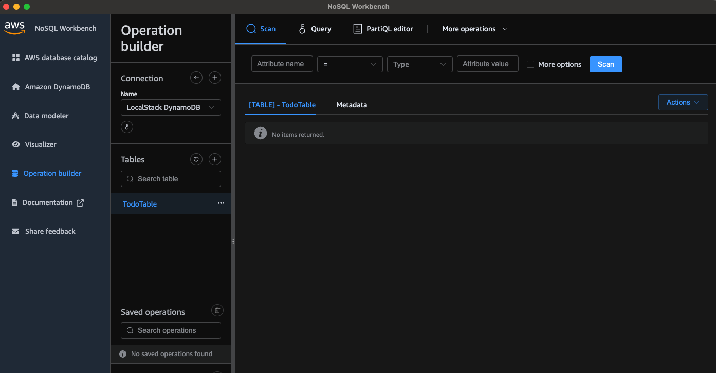Viewport: 716px width, 373px height.
Task: Open the Visualizer section
Action: [34, 144]
